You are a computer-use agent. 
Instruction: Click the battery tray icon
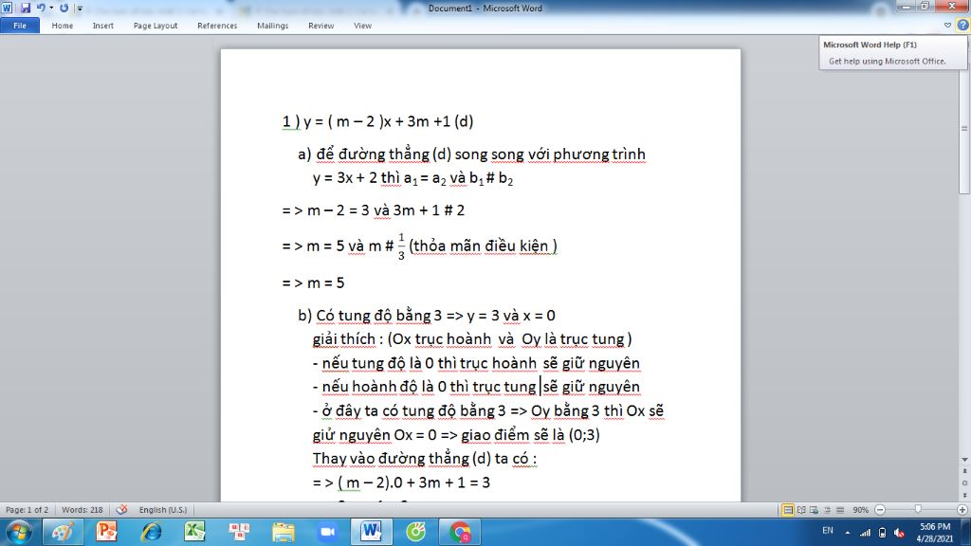(882, 533)
